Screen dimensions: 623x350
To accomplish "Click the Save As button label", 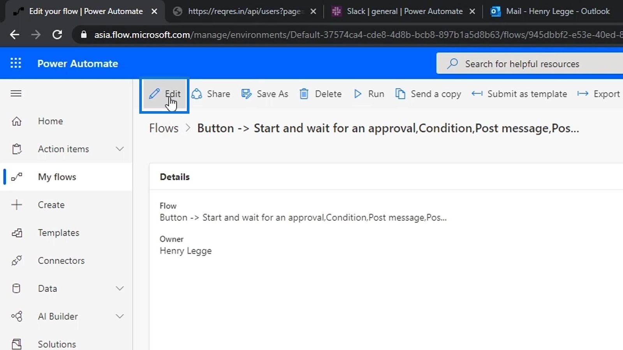I will click(273, 94).
